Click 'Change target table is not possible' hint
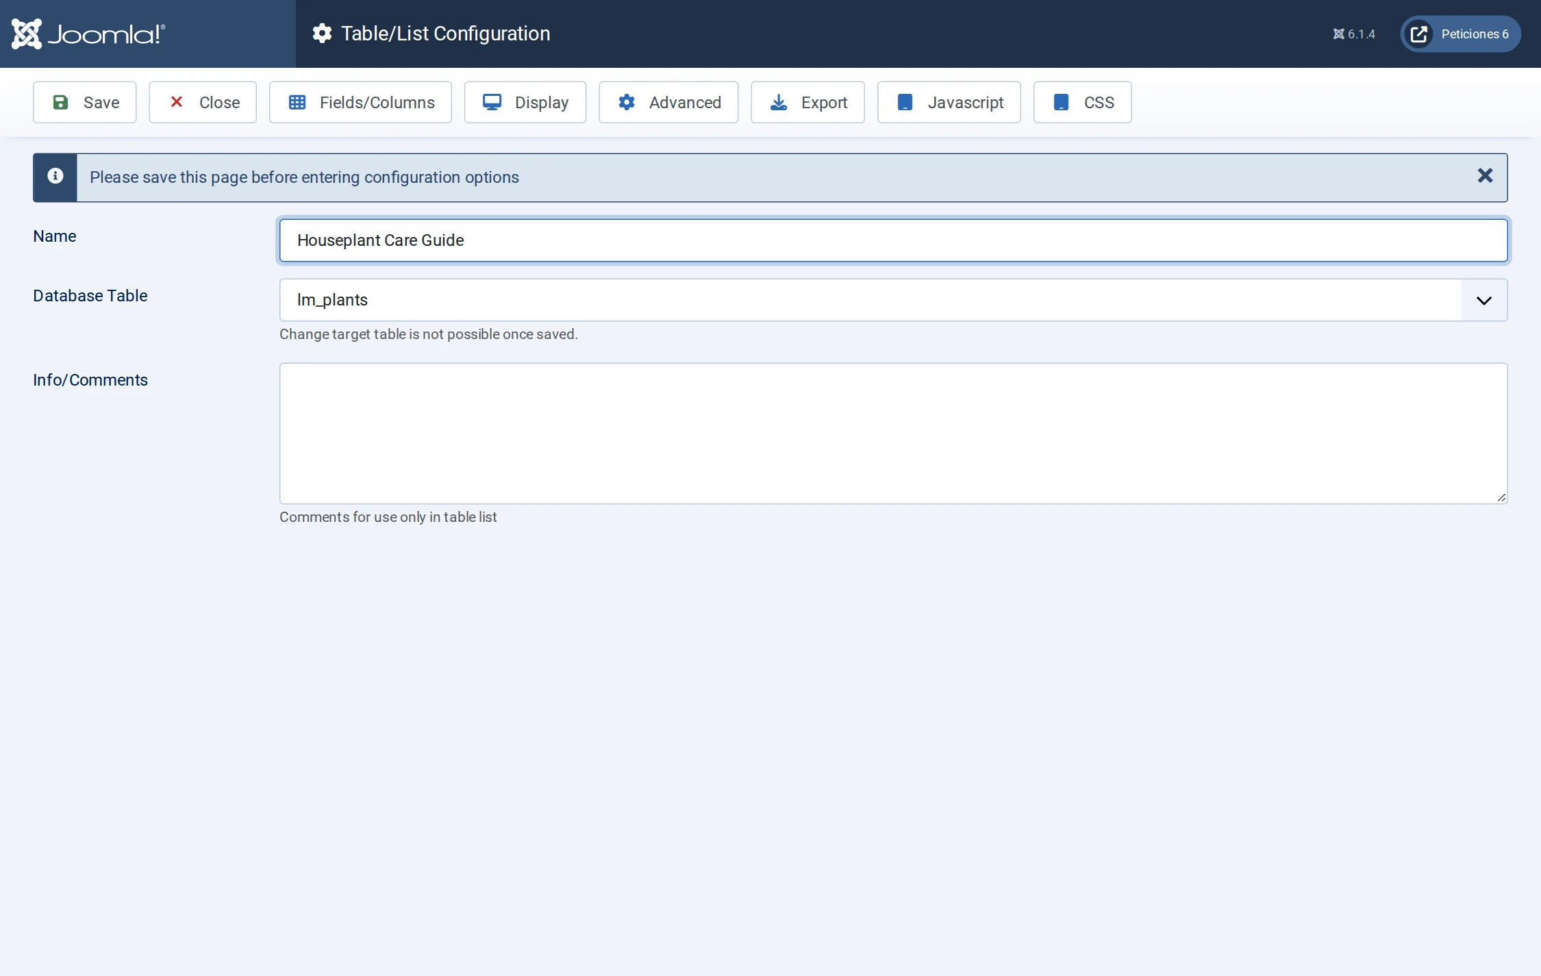This screenshot has height=976, width=1541. [429, 334]
